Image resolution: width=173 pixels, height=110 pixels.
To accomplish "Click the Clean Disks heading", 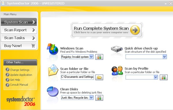I will (x=69, y=89).
